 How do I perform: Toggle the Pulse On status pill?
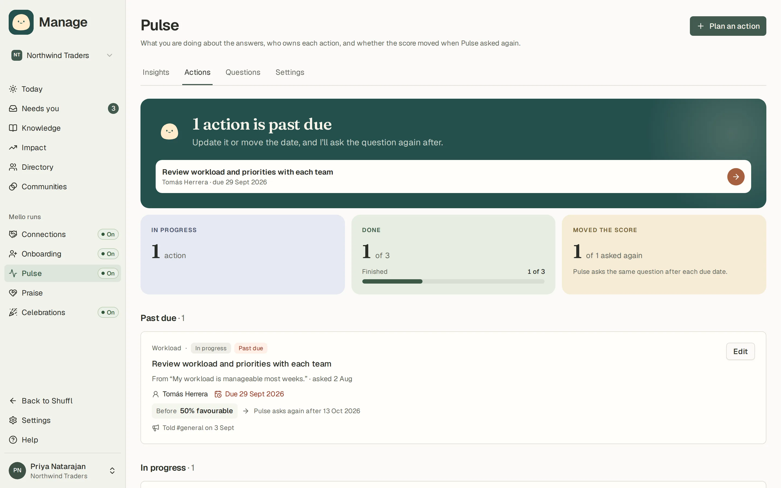tap(108, 273)
